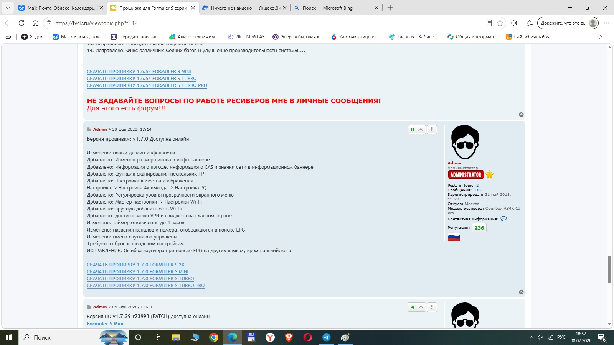The image size is (614, 345).
Task: Open the Windows Start menu
Action: click(x=9, y=337)
